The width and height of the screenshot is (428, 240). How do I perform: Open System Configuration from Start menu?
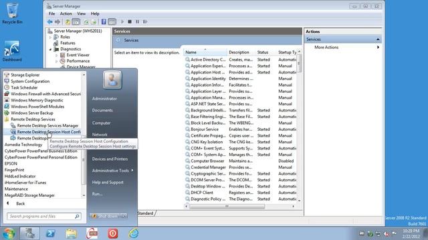point(30,81)
